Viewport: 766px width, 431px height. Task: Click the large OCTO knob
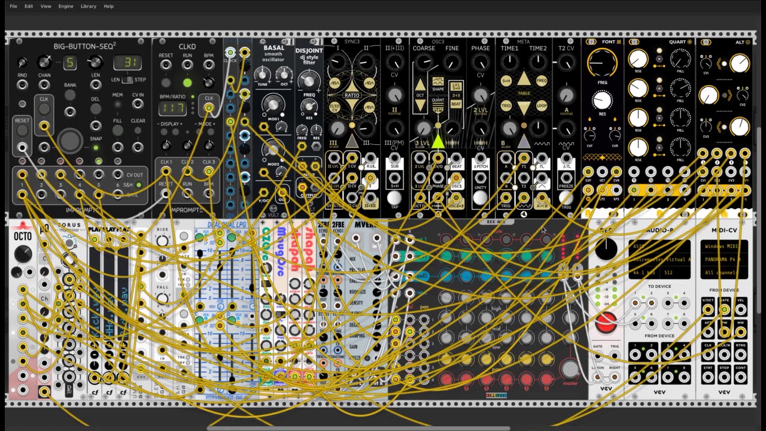point(22,254)
